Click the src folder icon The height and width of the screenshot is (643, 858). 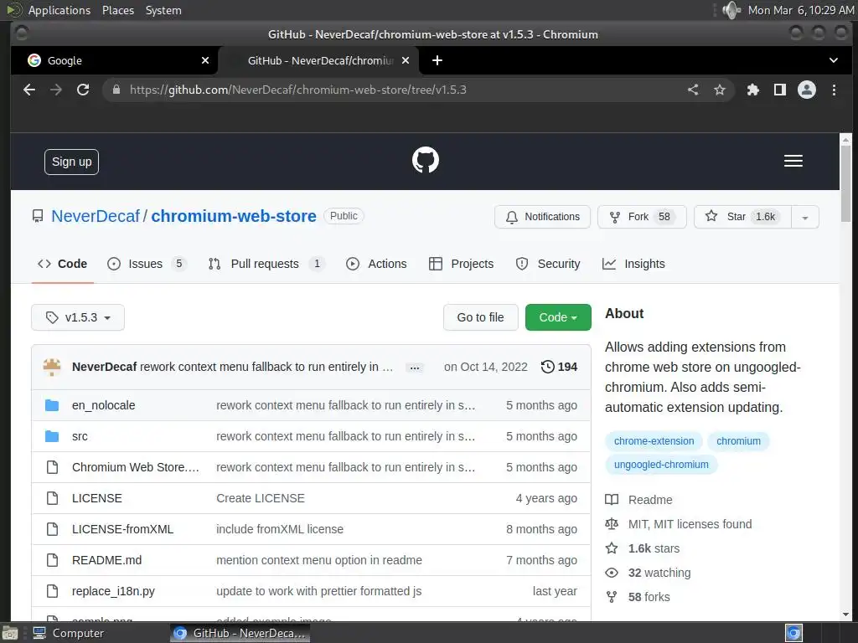[x=52, y=436]
